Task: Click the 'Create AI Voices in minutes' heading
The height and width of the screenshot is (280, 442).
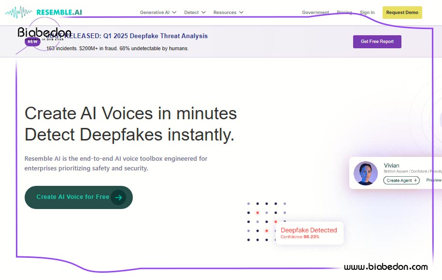Action: tap(131, 113)
